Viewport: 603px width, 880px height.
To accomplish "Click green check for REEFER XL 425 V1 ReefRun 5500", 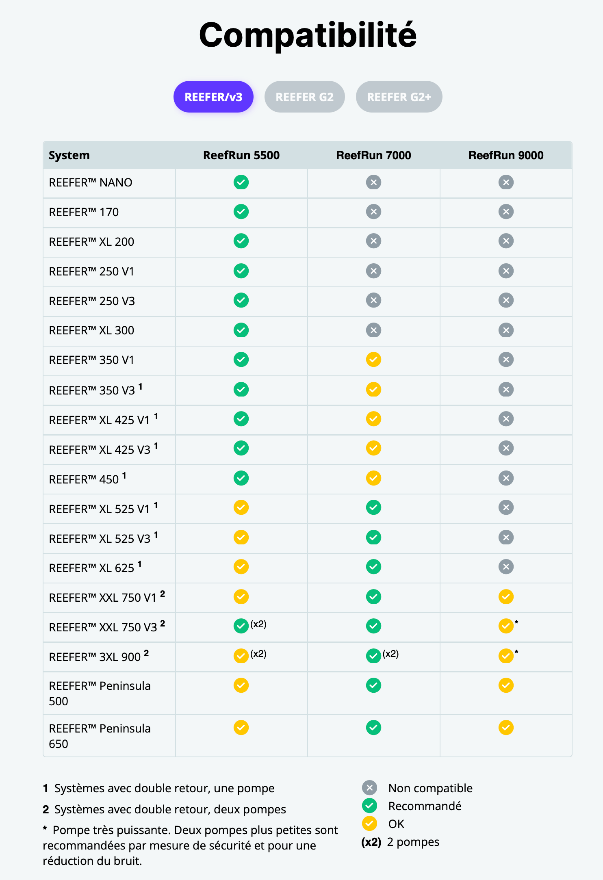I will click(241, 419).
